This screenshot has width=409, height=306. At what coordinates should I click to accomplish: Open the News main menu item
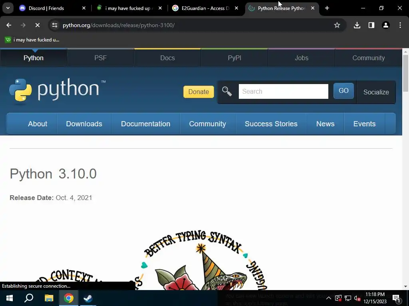325,124
